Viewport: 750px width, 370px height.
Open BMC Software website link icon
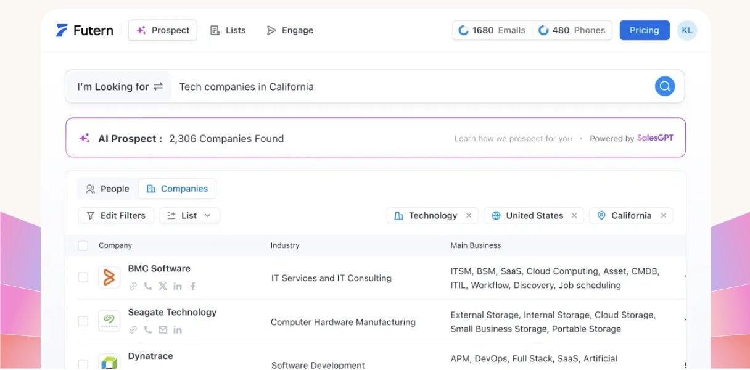click(133, 286)
